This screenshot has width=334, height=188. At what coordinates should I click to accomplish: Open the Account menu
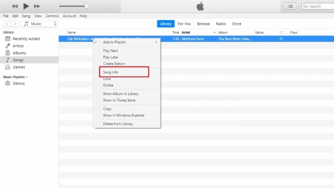tap(69, 16)
